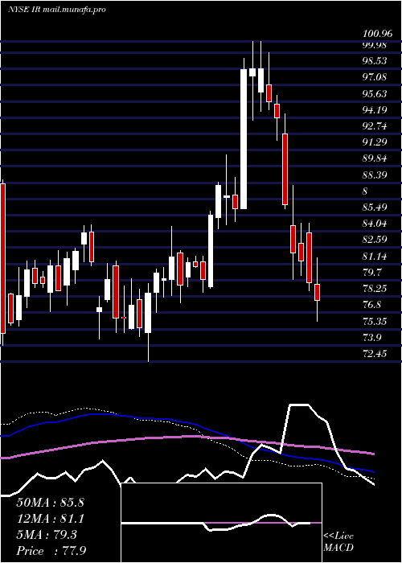Select the 98.53 price axis label
The height and width of the screenshot is (563, 402).
375,60
